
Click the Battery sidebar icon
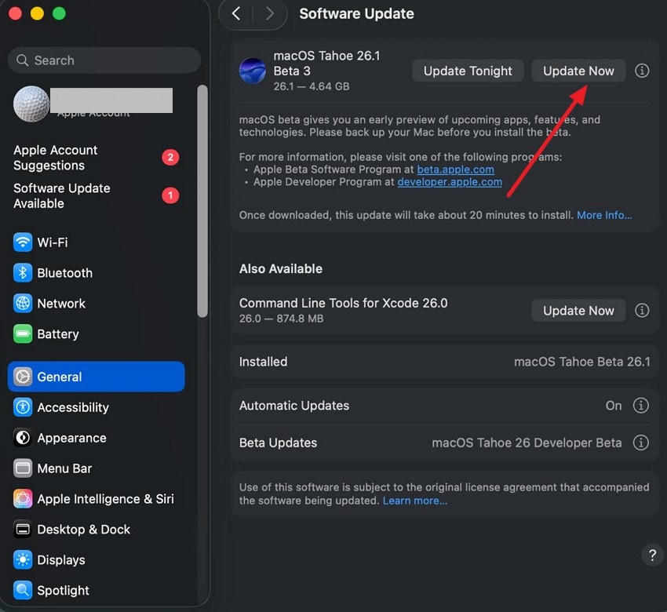click(x=23, y=334)
